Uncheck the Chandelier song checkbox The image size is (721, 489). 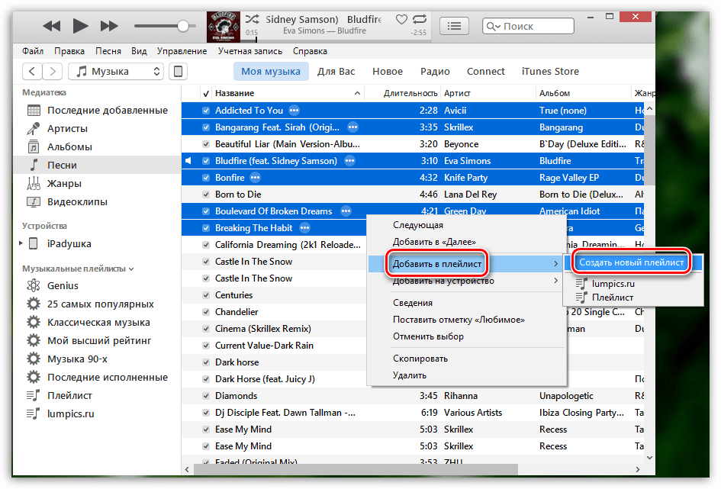[x=205, y=312]
